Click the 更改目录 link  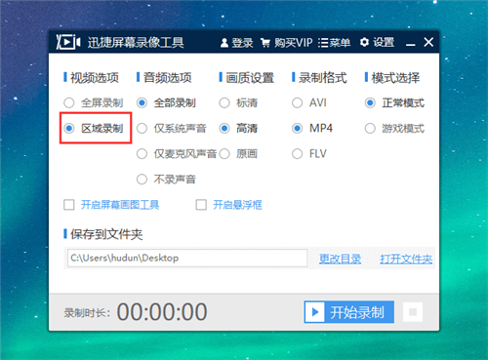(x=340, y=259)
